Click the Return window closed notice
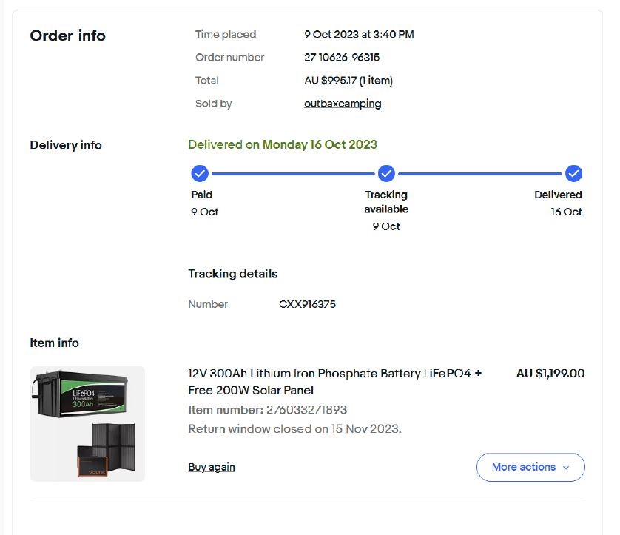The height and width of the screenshot is (535, 620). 294,429
